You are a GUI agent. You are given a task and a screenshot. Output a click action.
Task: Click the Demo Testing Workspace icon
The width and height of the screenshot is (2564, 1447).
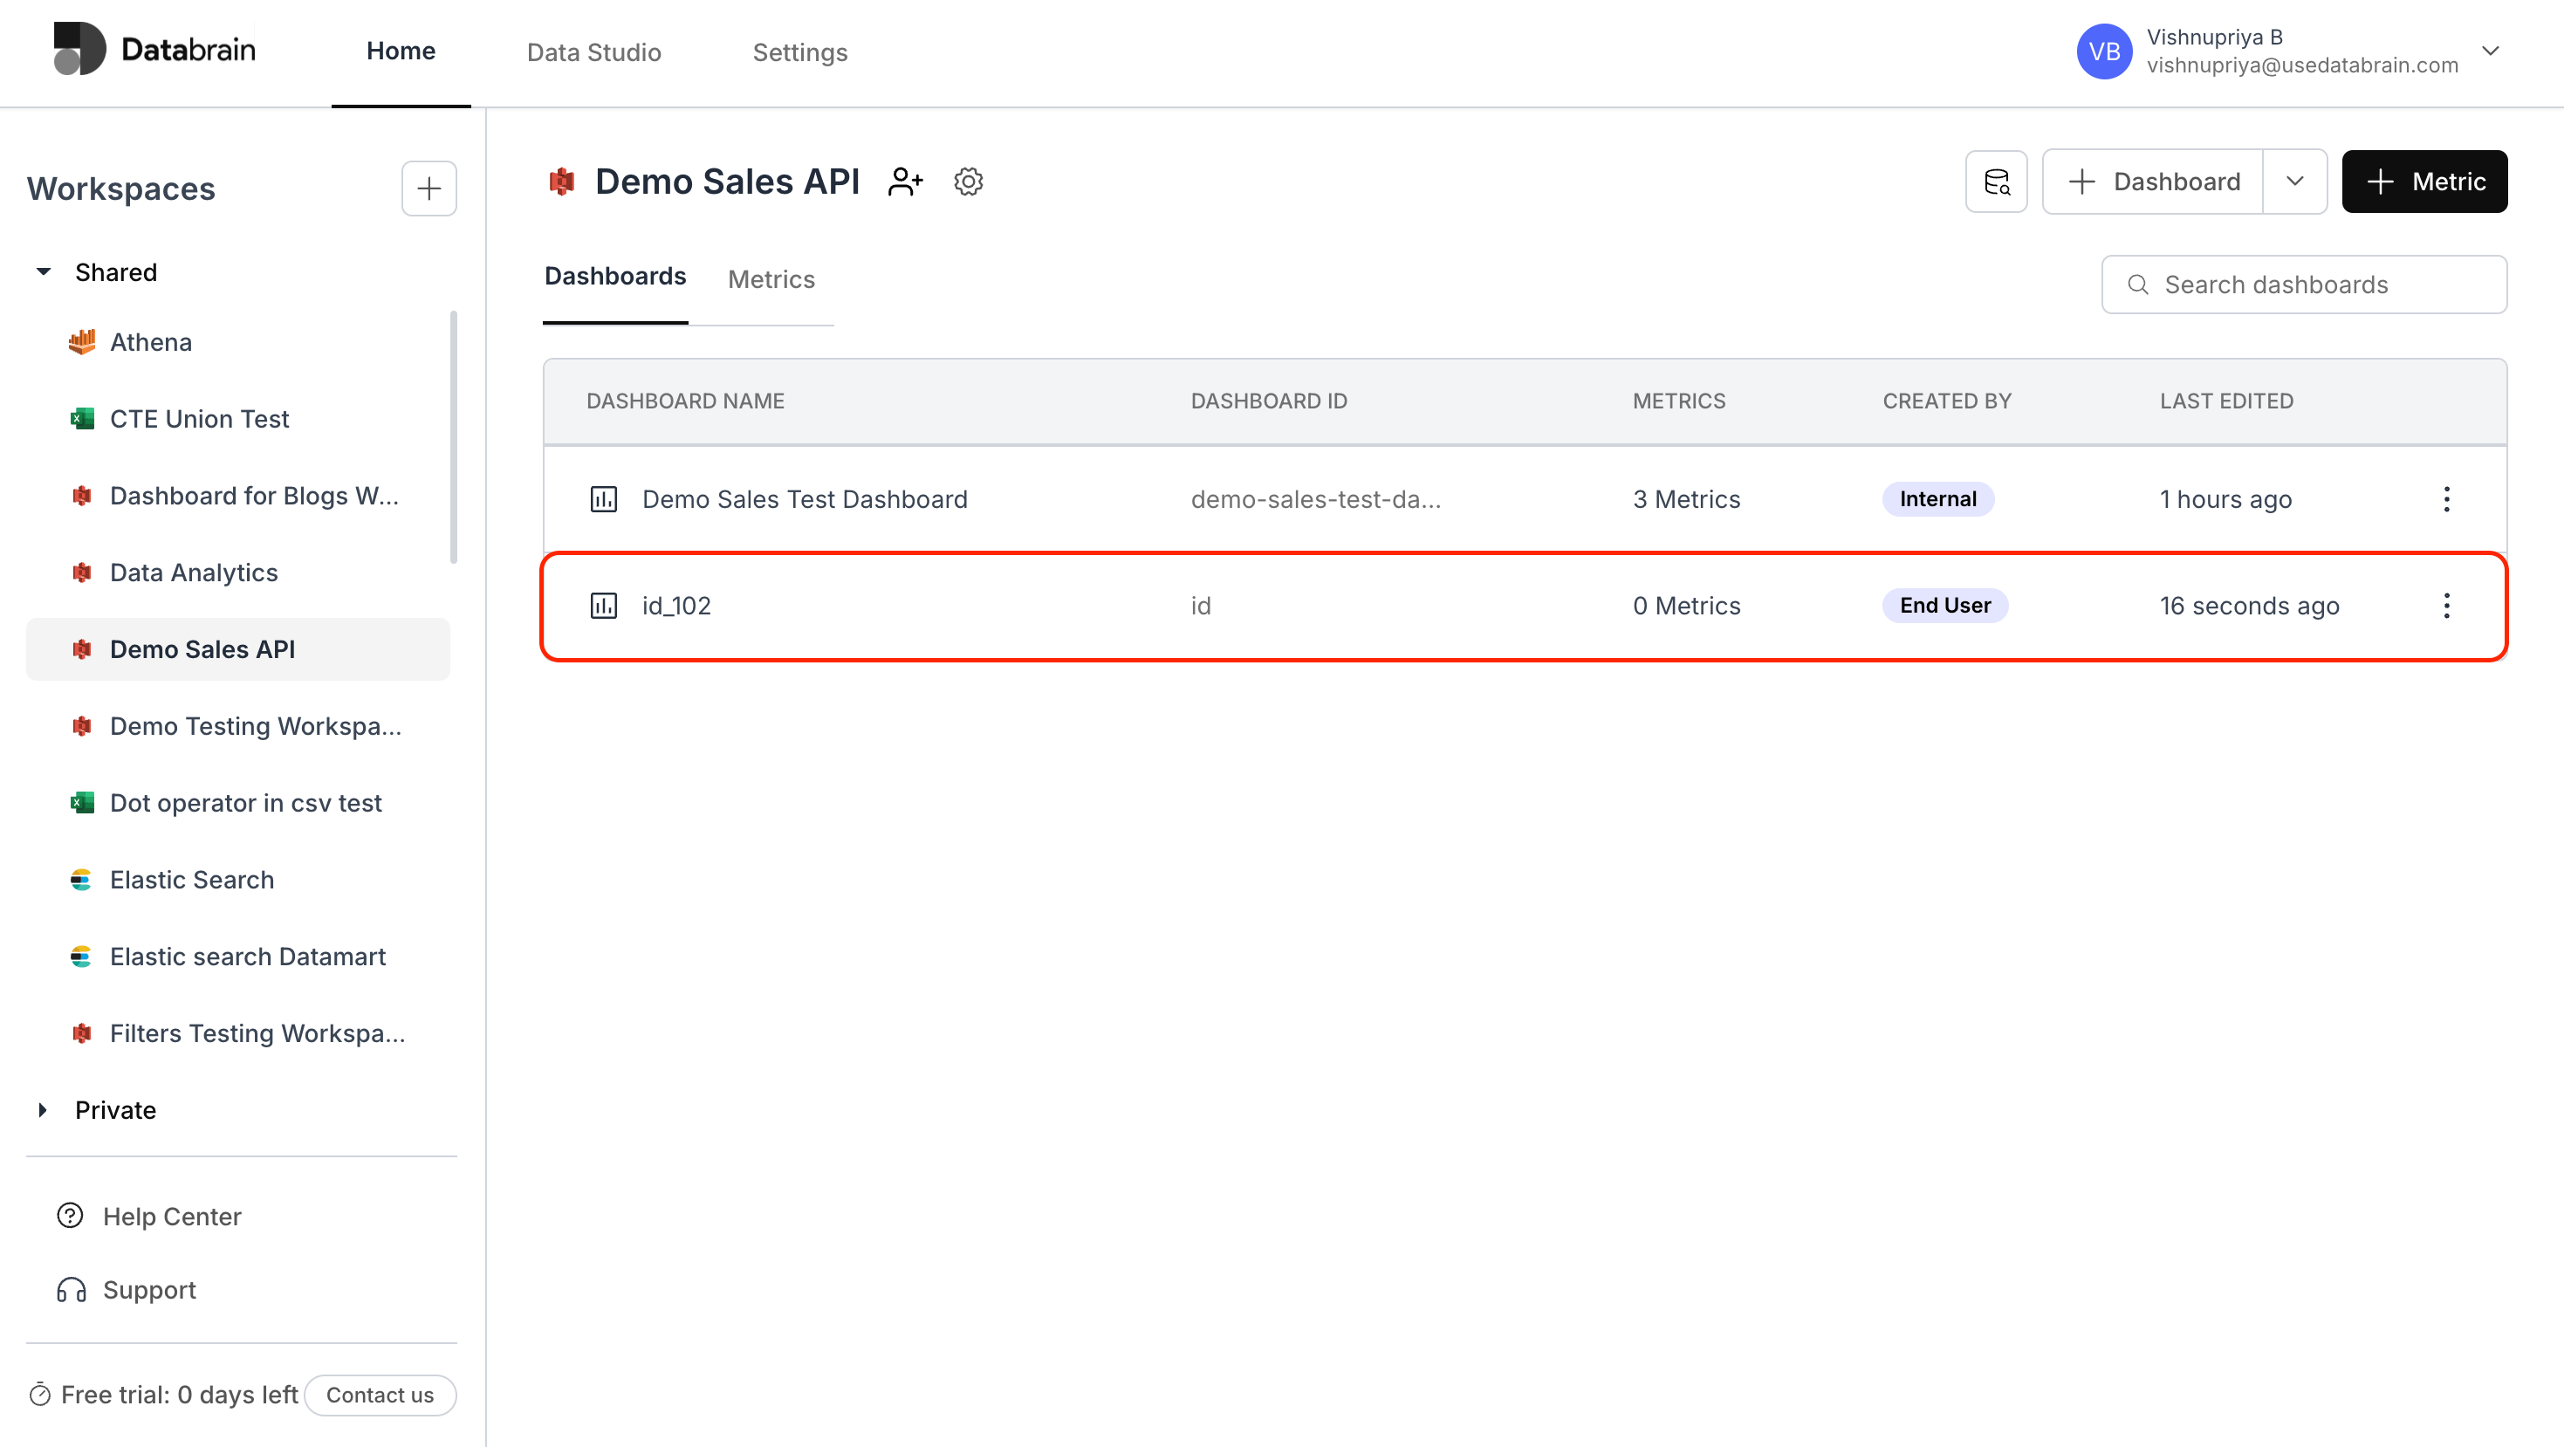(x=82, y=726)
